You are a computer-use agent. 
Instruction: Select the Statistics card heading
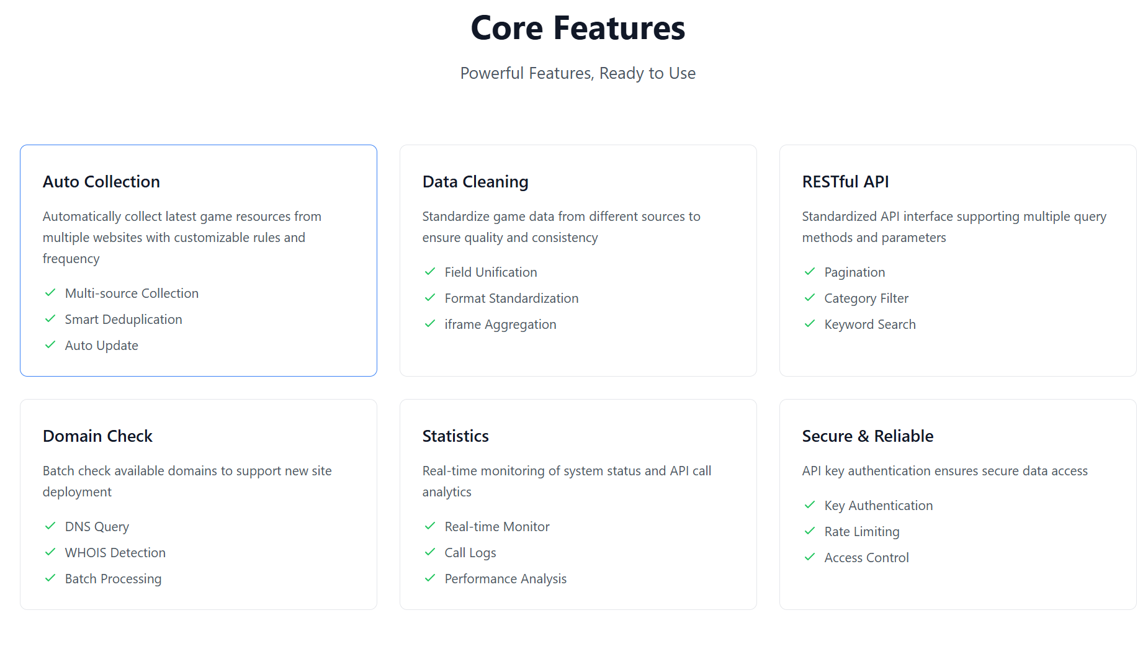coord(455,436)
